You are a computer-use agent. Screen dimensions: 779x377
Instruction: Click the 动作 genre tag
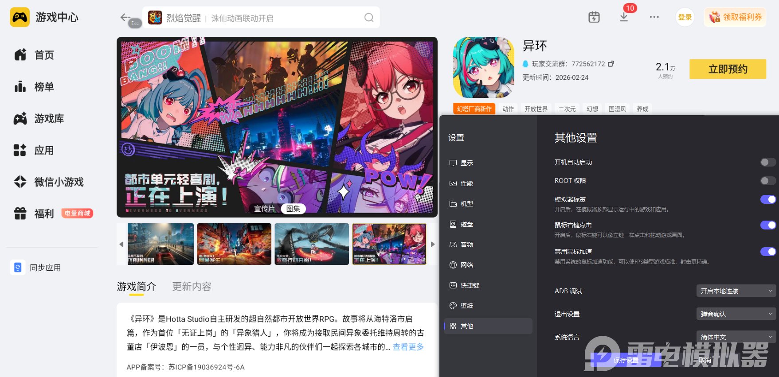[x=508, y=109]
